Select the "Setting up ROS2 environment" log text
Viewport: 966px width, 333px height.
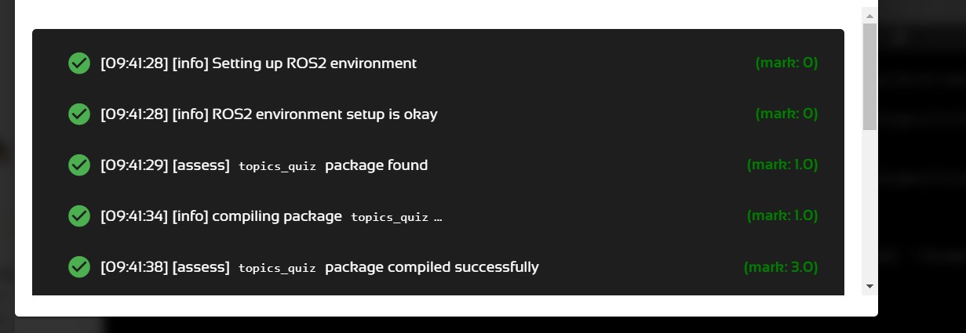coord(314,63)
